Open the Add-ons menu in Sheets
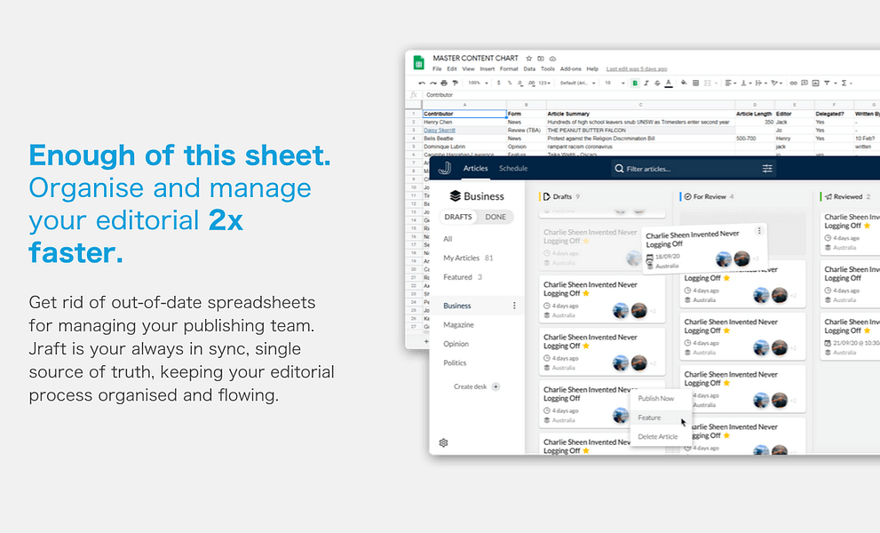The height and width of the screenshot is (533, 880). (570, 69)
